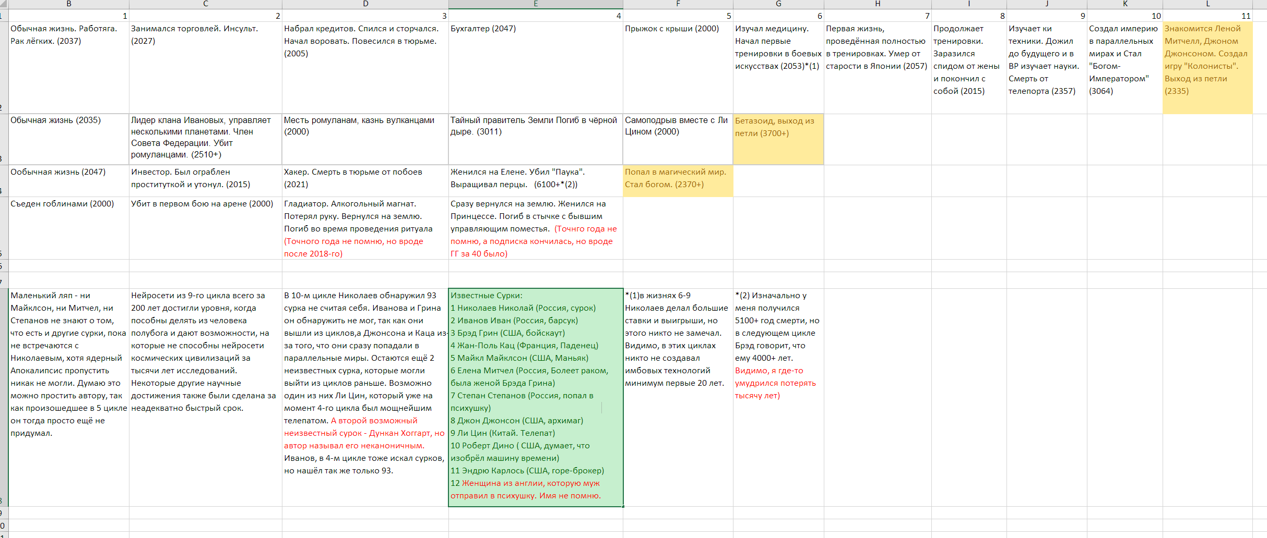
Task: Click number 3 cell above "Набрал кредитов"
Action: [365, 16]
